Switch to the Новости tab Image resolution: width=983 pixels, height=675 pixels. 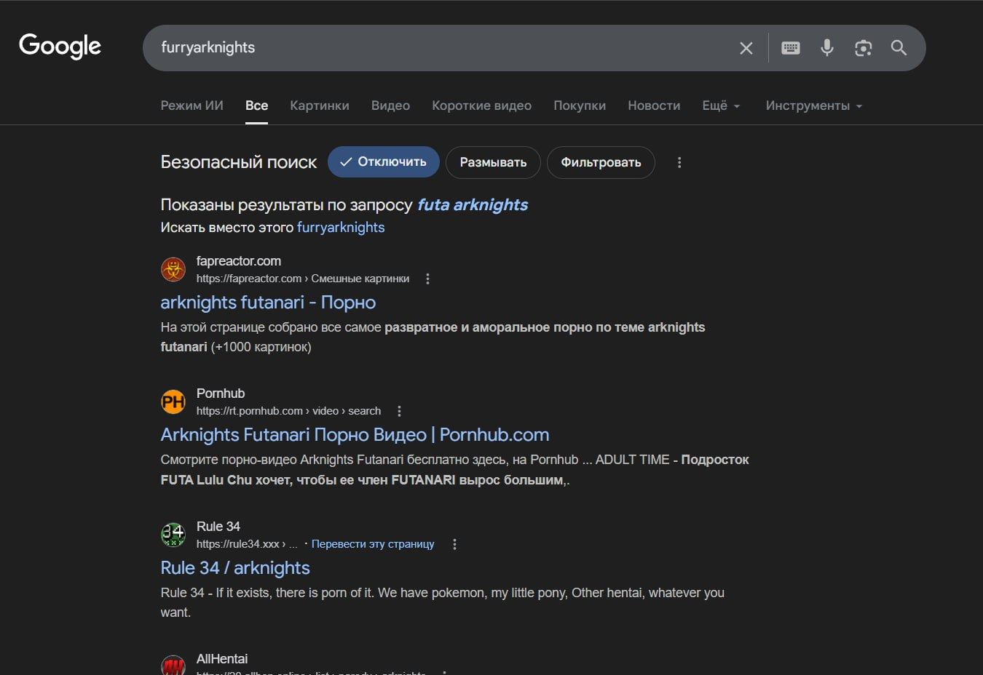[x=653, y=105]
